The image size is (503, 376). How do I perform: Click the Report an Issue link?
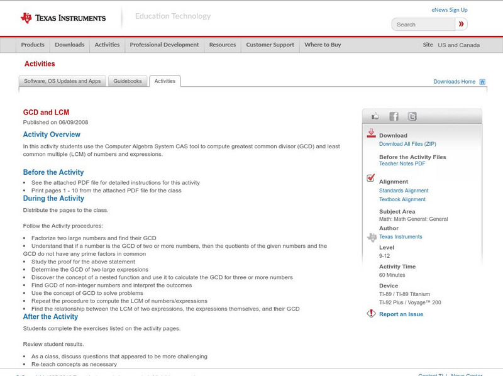[401, 314]
